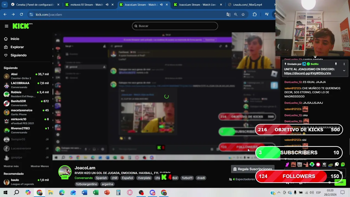Go to Inicio in the sidebar

[x=15, y=39]
